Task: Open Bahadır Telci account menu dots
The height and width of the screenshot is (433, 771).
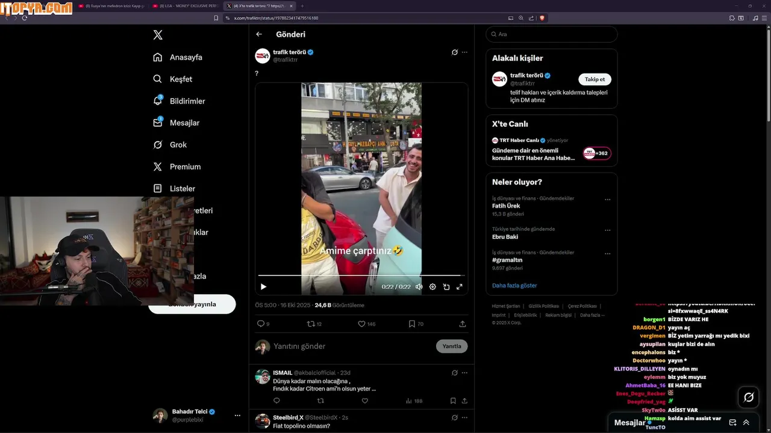Action: pos(237,416)
